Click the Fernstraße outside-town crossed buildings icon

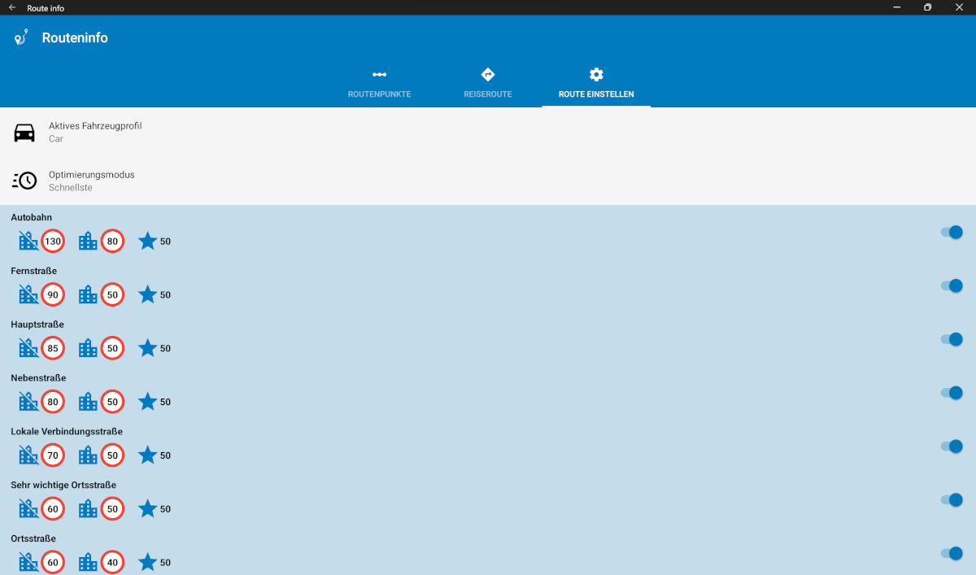pos(28,294)
